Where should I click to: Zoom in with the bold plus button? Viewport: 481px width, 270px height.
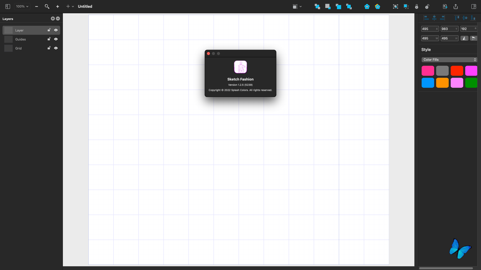(58, 6)
